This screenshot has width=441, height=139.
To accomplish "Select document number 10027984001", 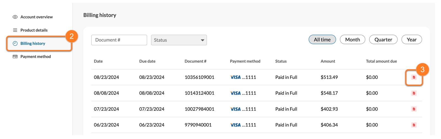I will (x=199, y=109).
